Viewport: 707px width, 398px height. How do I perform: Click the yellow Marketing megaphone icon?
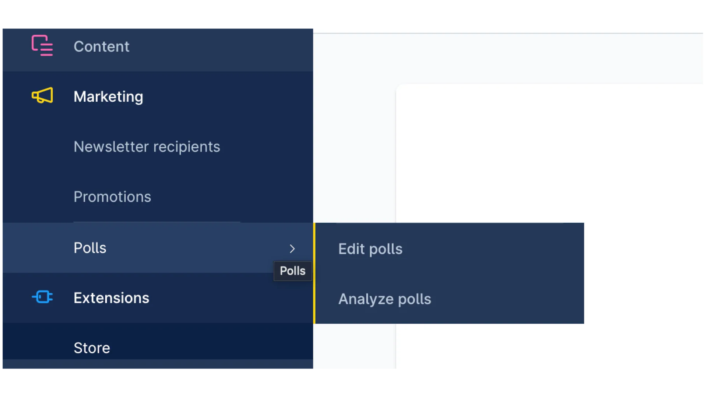coord(42,96)
